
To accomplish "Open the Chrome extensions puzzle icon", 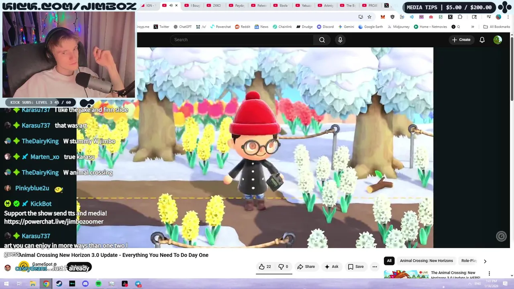I will pos(460,17).
